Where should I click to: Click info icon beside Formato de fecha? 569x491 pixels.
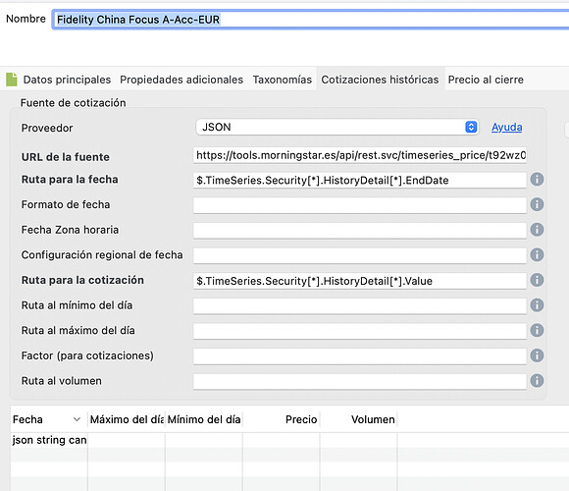click(537, 204)
